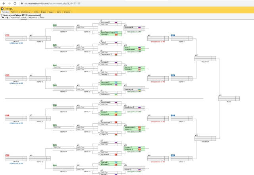This screenshot has height=175, width=254.
Task: Open the Спортсмены tab
Action: (x=24, y=12)
